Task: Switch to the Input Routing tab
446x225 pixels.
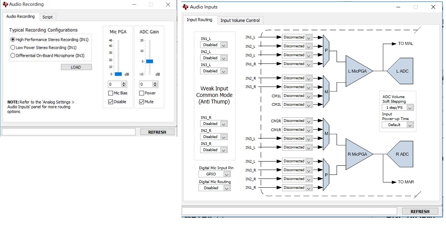Action: coord(199,20)
